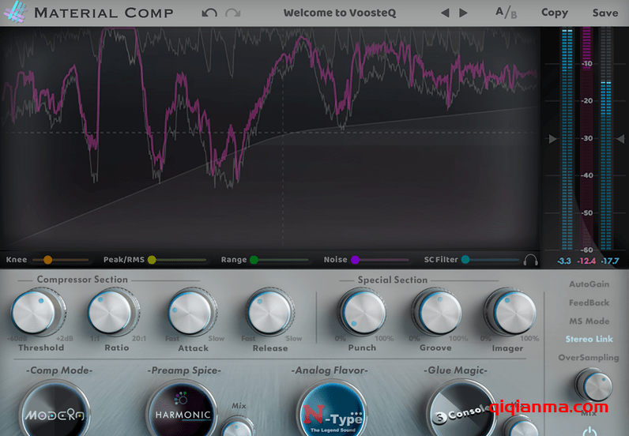The image size is (629, 436).
Task: Click the power bypass icon
Action: 589,430
